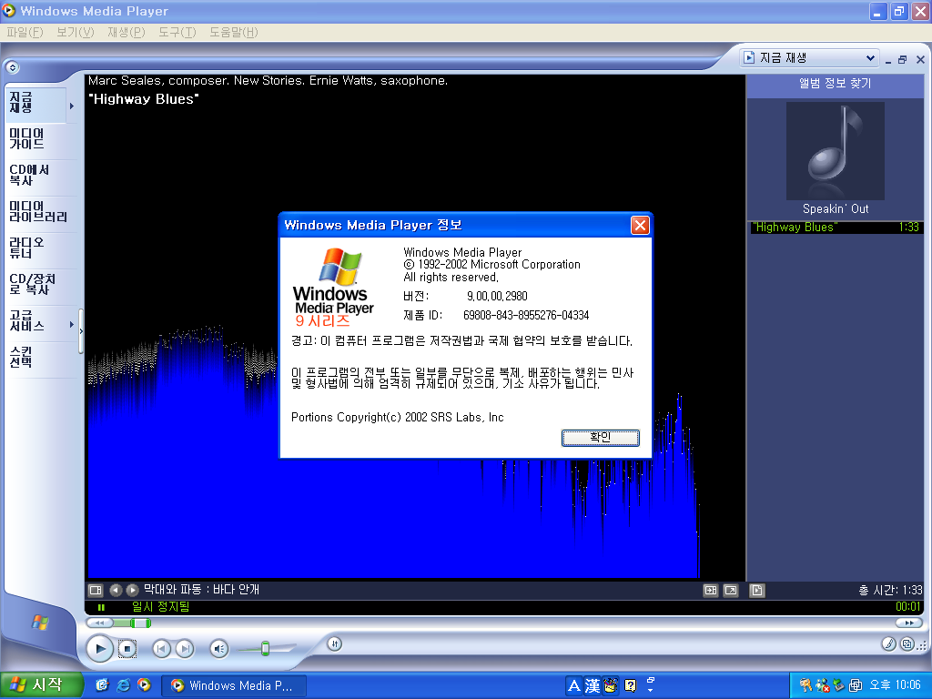The height and width of the screenshot is (699, 932).
Task: Open the language bar help icon
Action: 630,686
